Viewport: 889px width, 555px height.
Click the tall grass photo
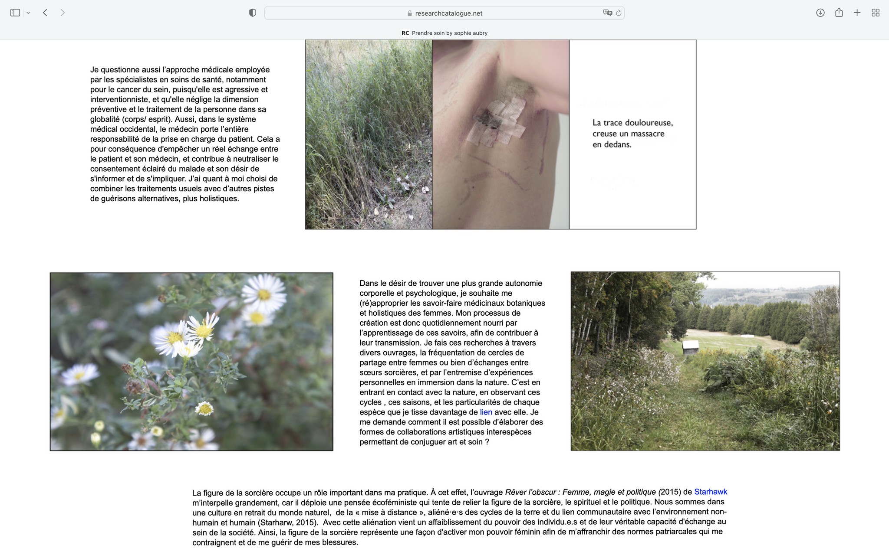coord(369,134)
